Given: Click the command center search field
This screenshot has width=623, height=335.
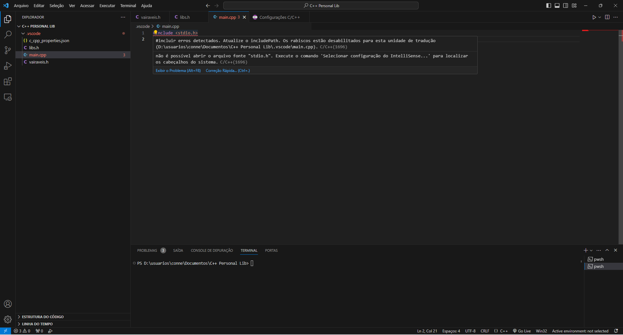Looking at the screenshot, I should coord(321,6).
